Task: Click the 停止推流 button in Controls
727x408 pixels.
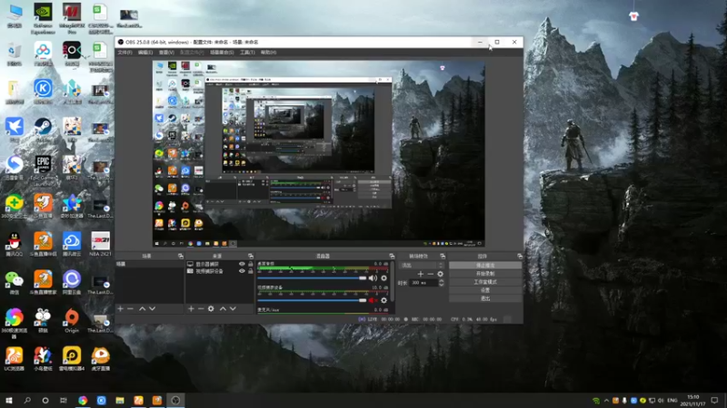Action: (485, 266)
